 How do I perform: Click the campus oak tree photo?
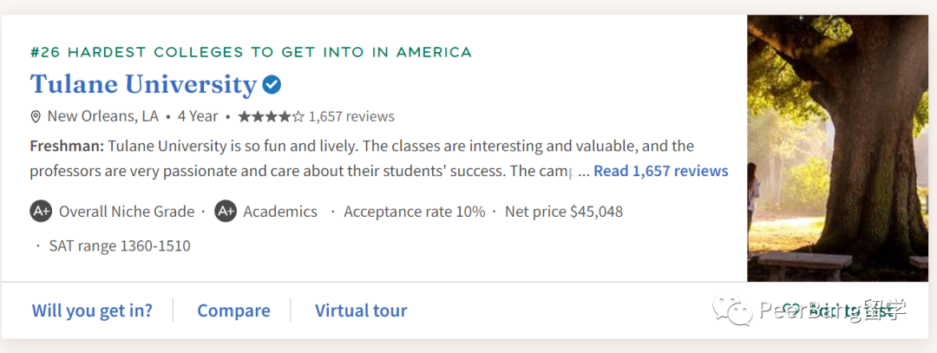(838, 148)
